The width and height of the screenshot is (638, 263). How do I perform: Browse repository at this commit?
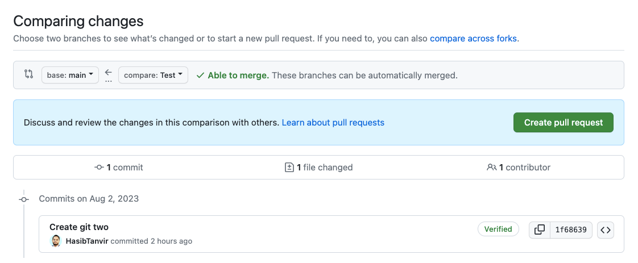coord(606,230)
